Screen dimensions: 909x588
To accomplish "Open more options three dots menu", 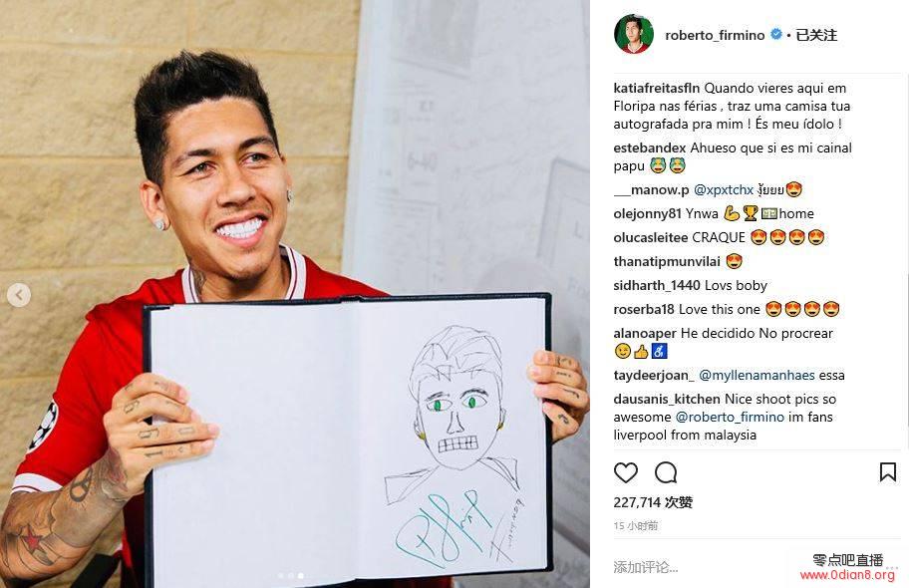I will [x=891, y=568].
